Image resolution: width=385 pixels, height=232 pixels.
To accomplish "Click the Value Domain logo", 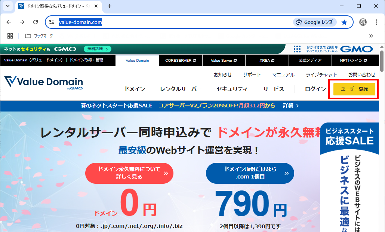I will coord(44,83).
